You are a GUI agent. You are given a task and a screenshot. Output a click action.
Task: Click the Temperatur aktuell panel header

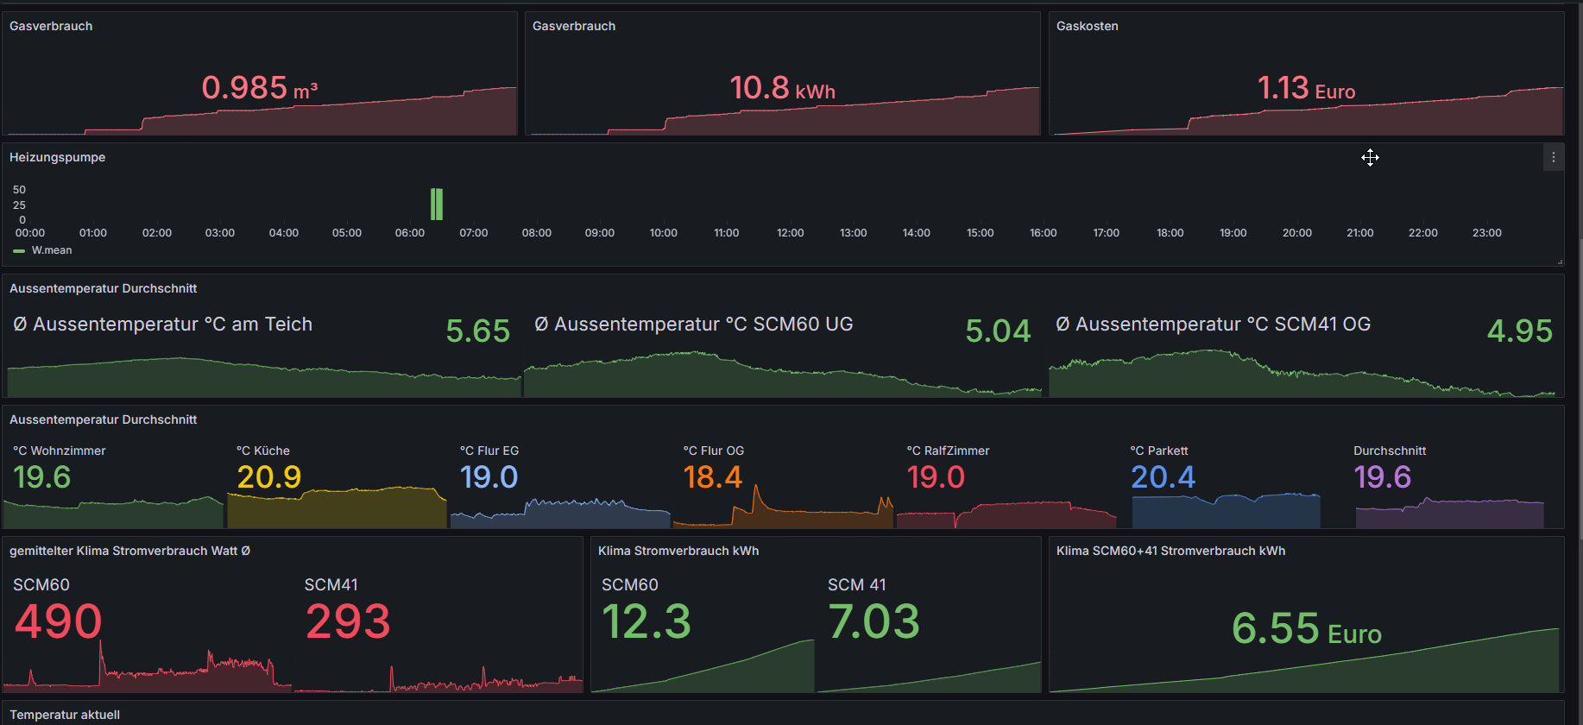pyautogui.click(x=65, y=715)
